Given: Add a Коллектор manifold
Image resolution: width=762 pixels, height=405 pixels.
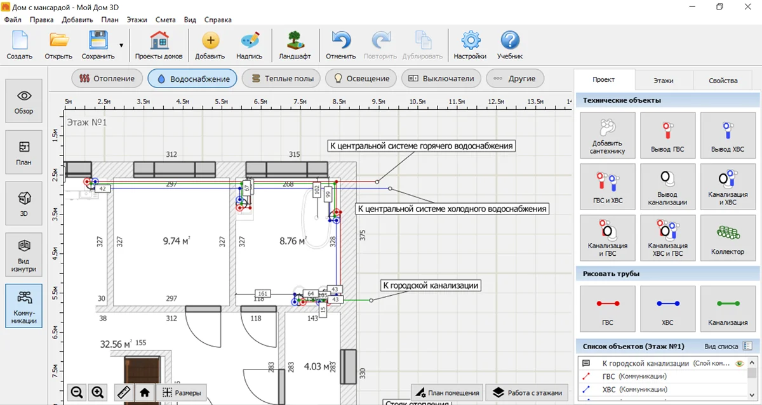Looking at the screenshot, I should point(728,237).
